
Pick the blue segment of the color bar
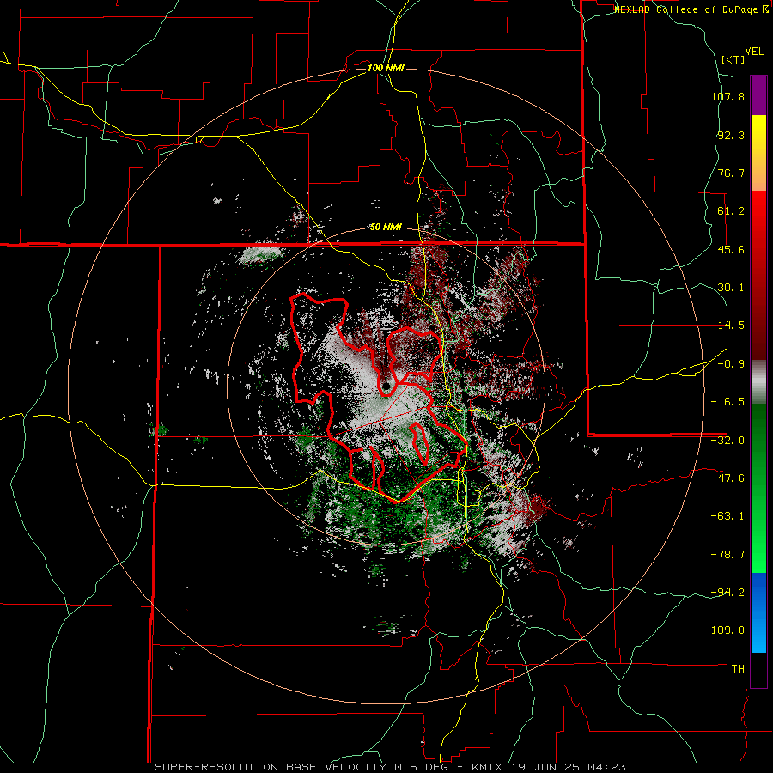click(x=758, y=612)
